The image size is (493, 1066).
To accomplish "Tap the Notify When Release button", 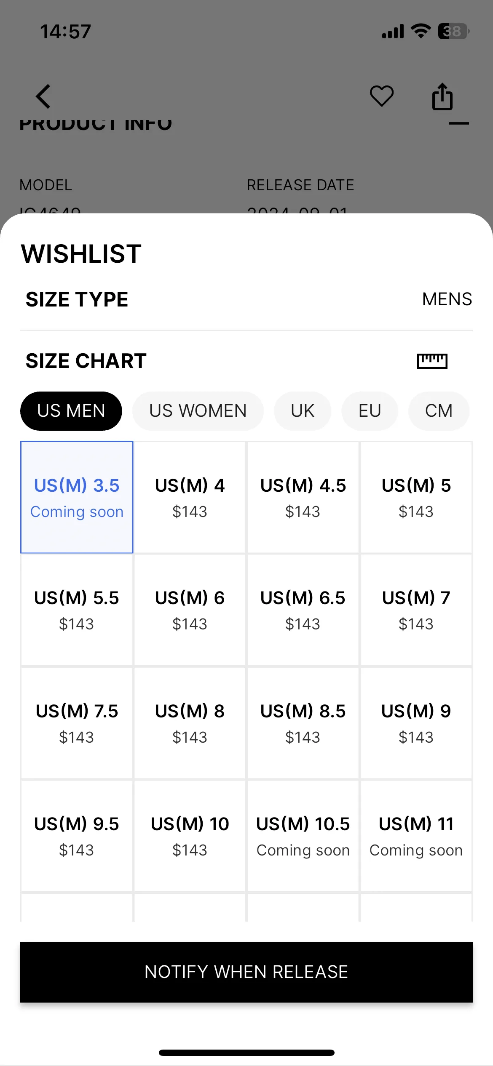I will click(246, 972).
